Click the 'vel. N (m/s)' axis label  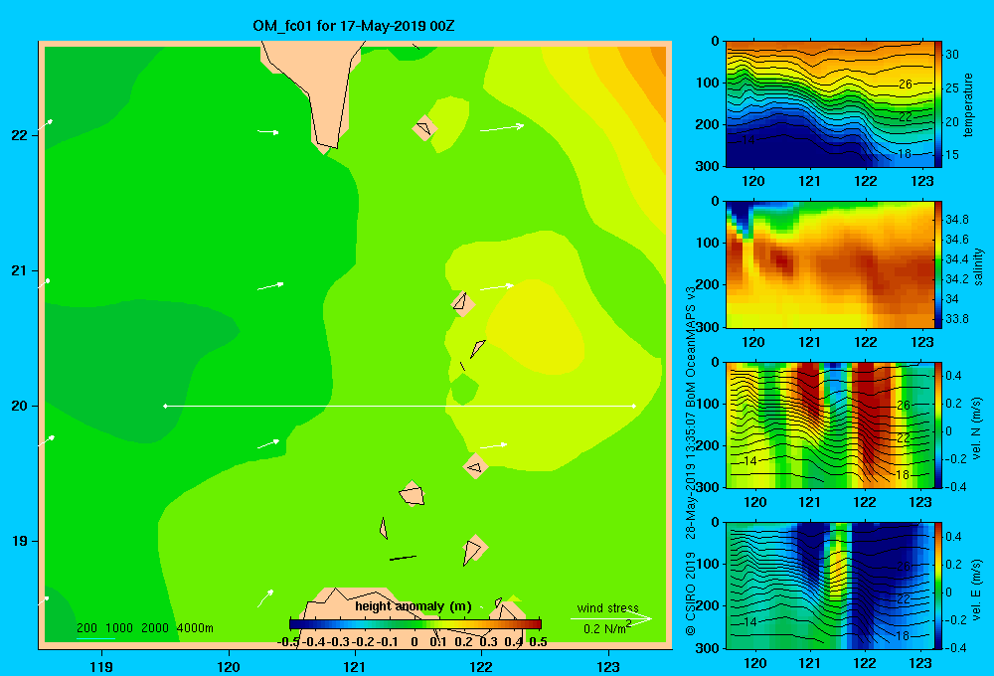click(x=976, y=428)
